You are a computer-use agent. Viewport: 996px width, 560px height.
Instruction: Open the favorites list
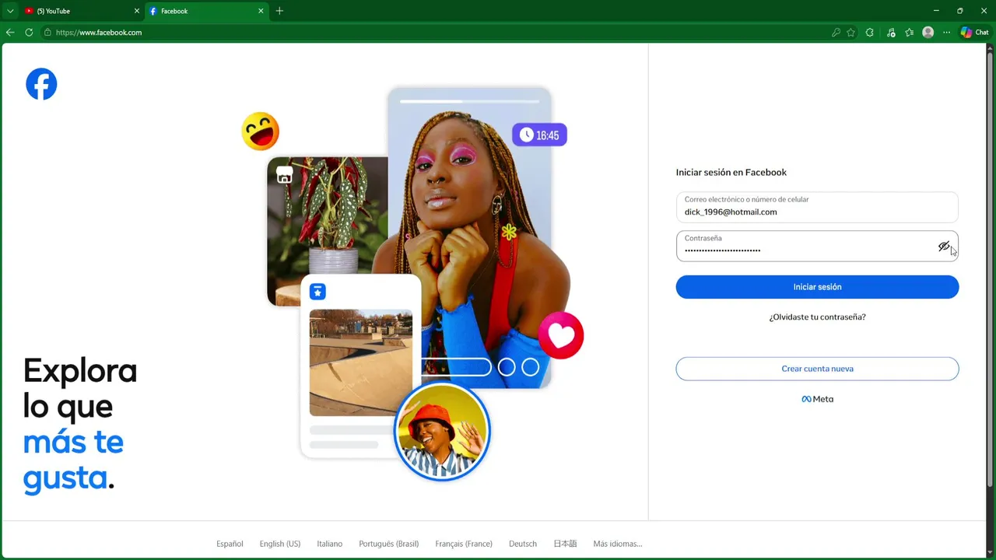point(910,33)
